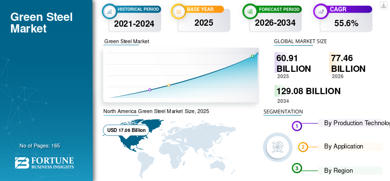Viewport: 390px width, 181px height.
Task: Click the Fortune Business Insights logo
Action: [44, 163]
